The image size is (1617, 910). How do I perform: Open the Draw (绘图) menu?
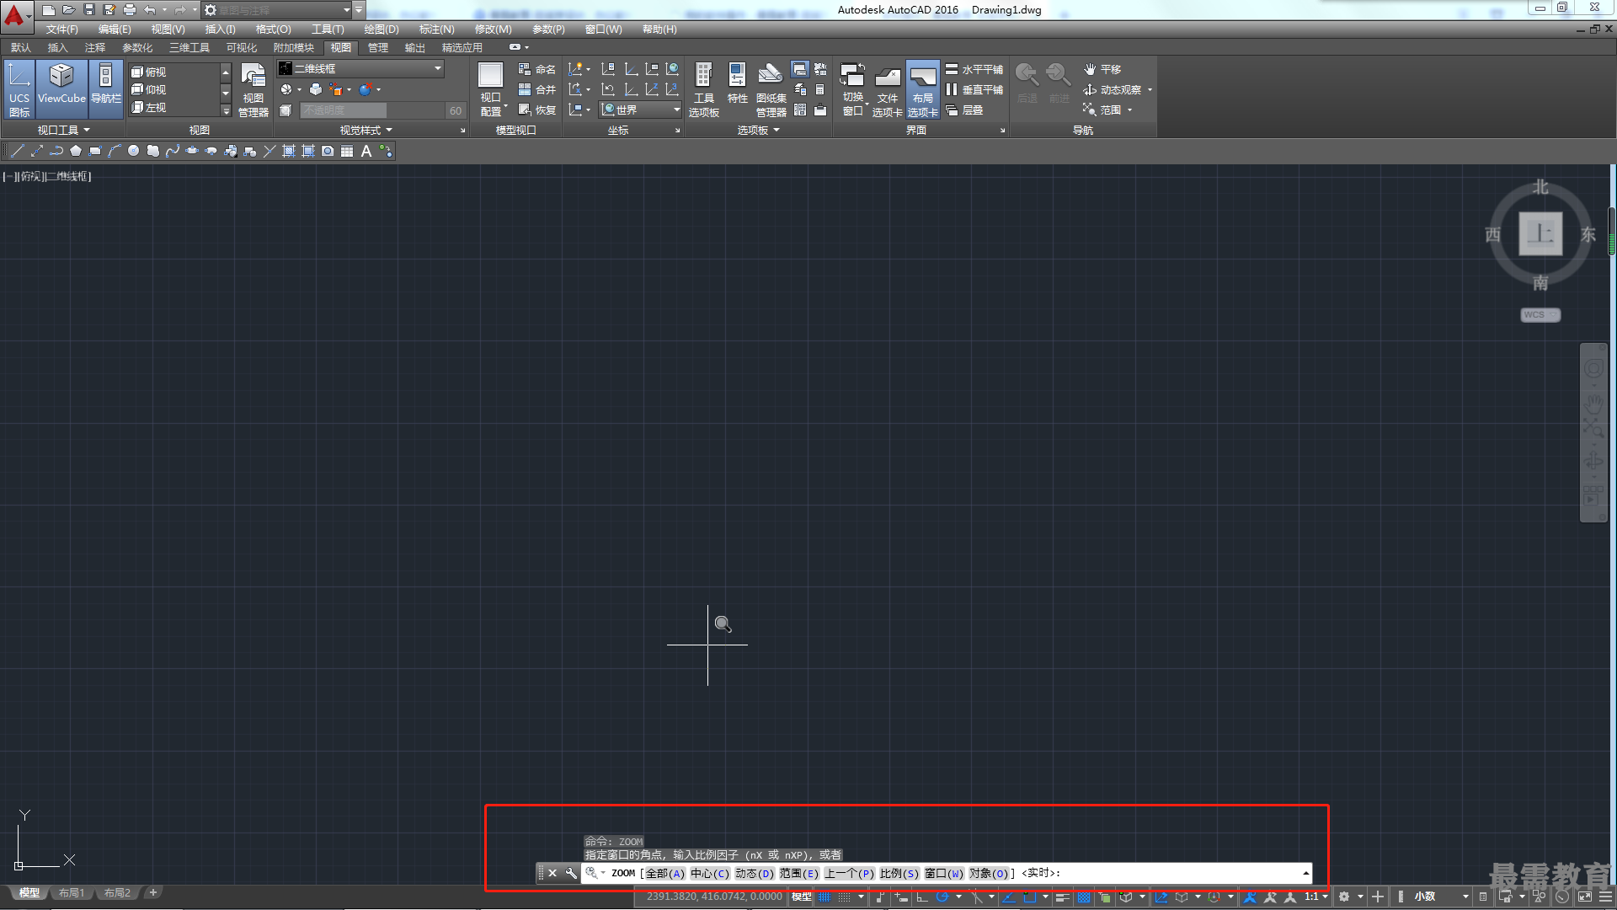[x=382, y=29]
